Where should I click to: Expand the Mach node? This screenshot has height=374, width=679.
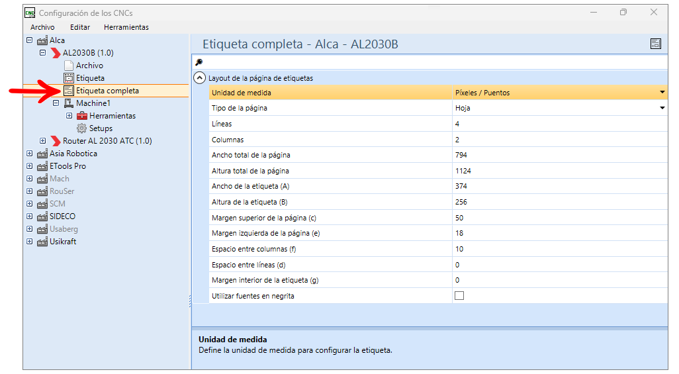pos(29,179)
